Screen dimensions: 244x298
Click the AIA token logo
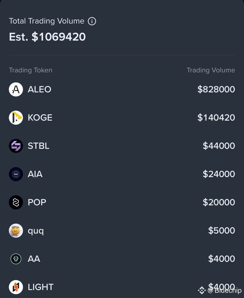(16, 174)
